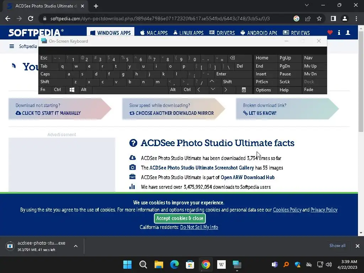The image size is (364, 273).
Task: Click the space bar on On-Screen Keyboard
Action: [x=131, y=90]
